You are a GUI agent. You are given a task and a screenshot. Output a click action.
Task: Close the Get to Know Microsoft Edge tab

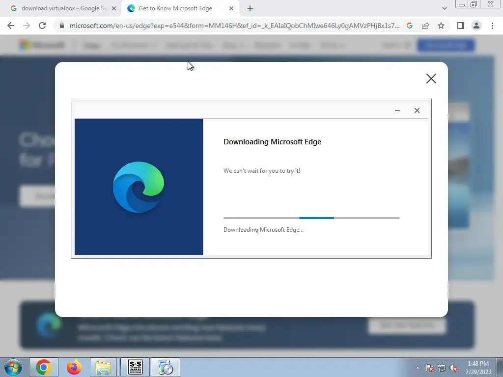coord(231,9)
